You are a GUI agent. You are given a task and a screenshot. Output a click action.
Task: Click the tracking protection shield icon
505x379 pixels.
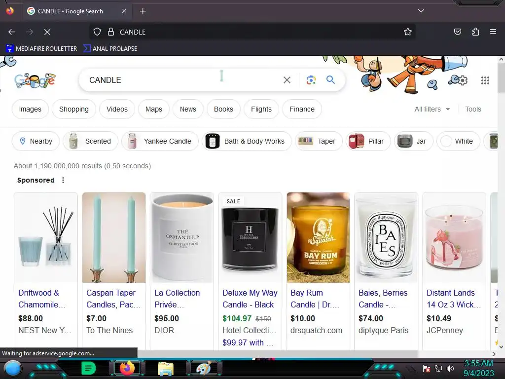point(97,32)
